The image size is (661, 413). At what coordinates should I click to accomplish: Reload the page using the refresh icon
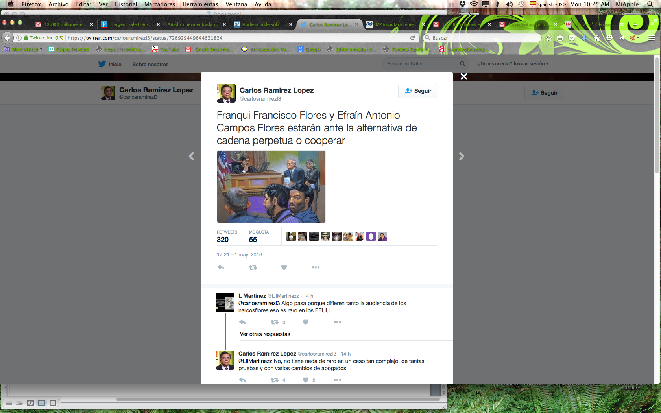click(x=412, y=38)
